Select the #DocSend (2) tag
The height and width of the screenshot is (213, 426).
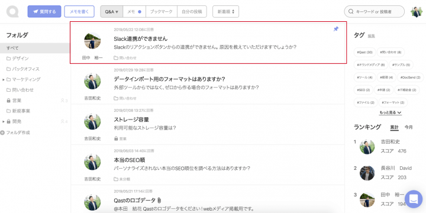pyautogui.click(x=410, y=78)
